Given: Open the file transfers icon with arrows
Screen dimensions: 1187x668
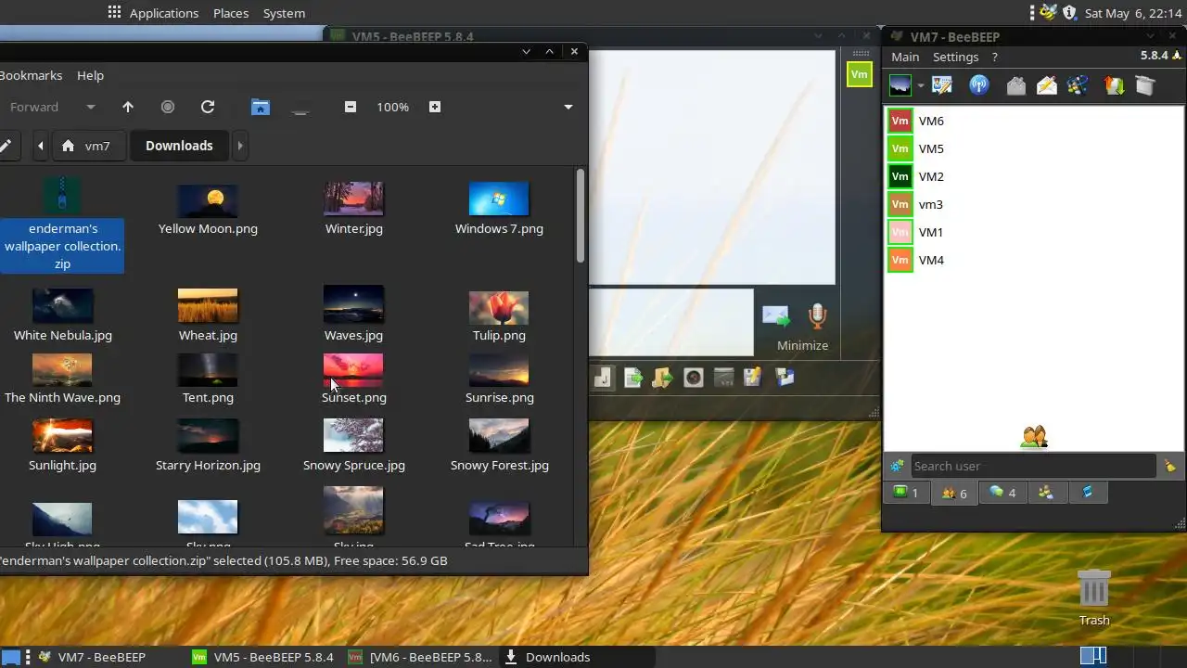Looking at the screenshot, I should click(1115, 85).
